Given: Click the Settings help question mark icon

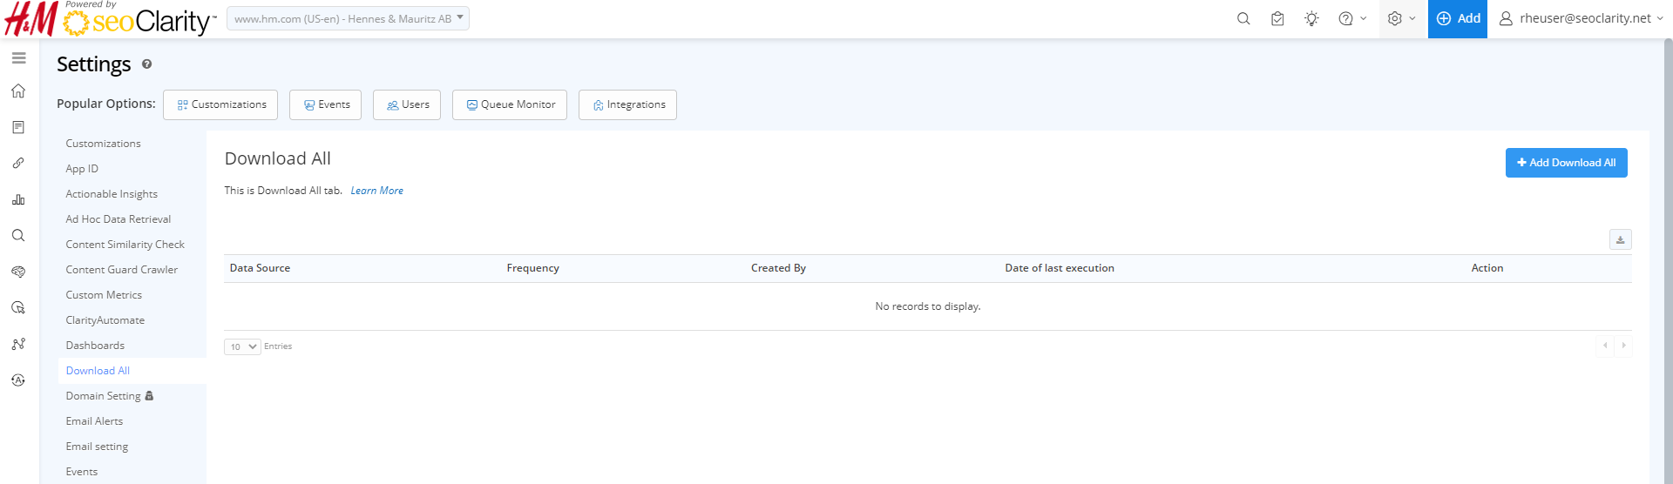Looking at the screenshot, I should [x=146, y=64].
